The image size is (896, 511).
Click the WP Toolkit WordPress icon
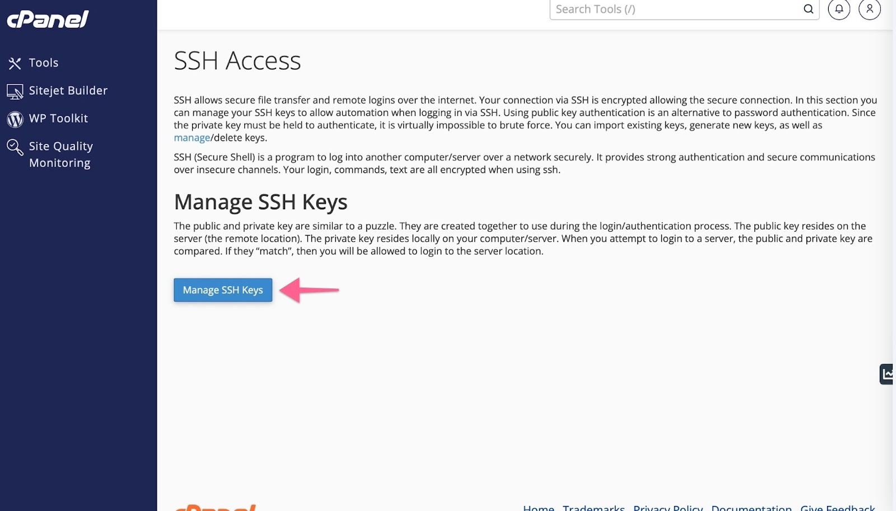point(15,119)
